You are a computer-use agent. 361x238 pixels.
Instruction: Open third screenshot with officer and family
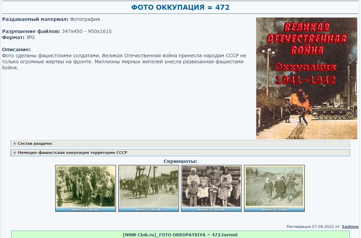click(211, 186)
